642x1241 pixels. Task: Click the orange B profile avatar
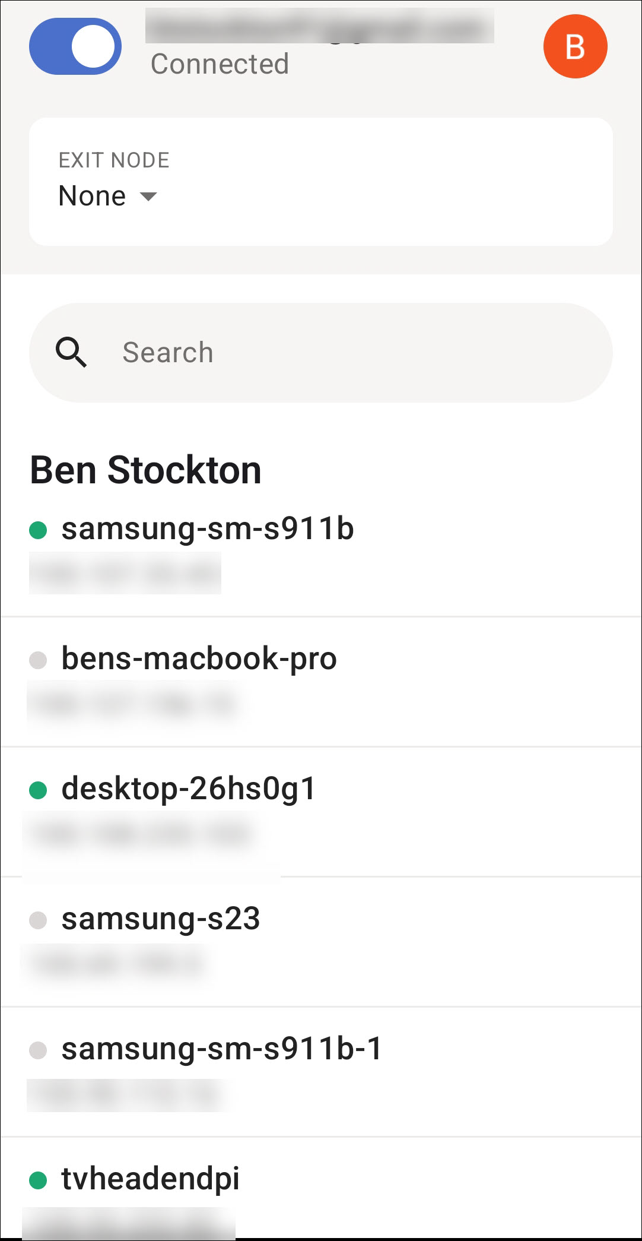tap(575, 46)
